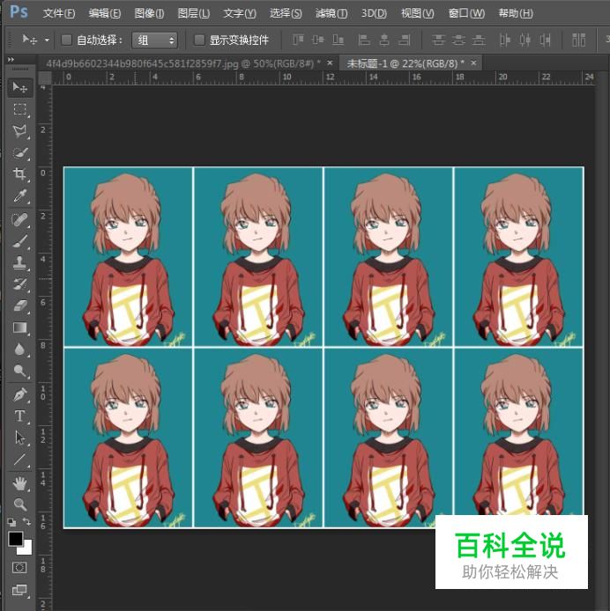
Task: Select the Crop tool
Action: [x=19, y=173]
